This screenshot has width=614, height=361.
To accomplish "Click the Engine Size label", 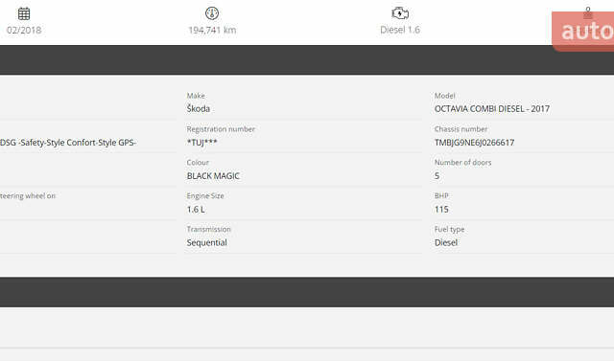I will pos(205,195).
